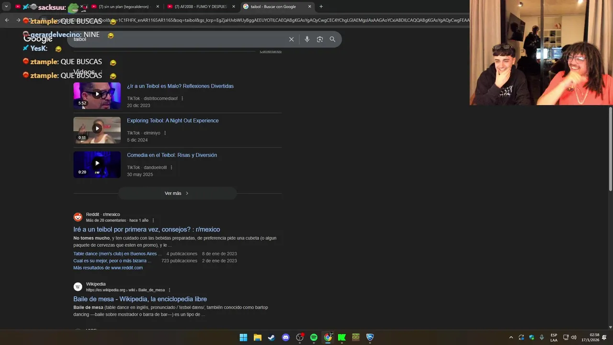Open the Windows Start menu
Viewport: 613px width, 345px height.
pos(243,337)
